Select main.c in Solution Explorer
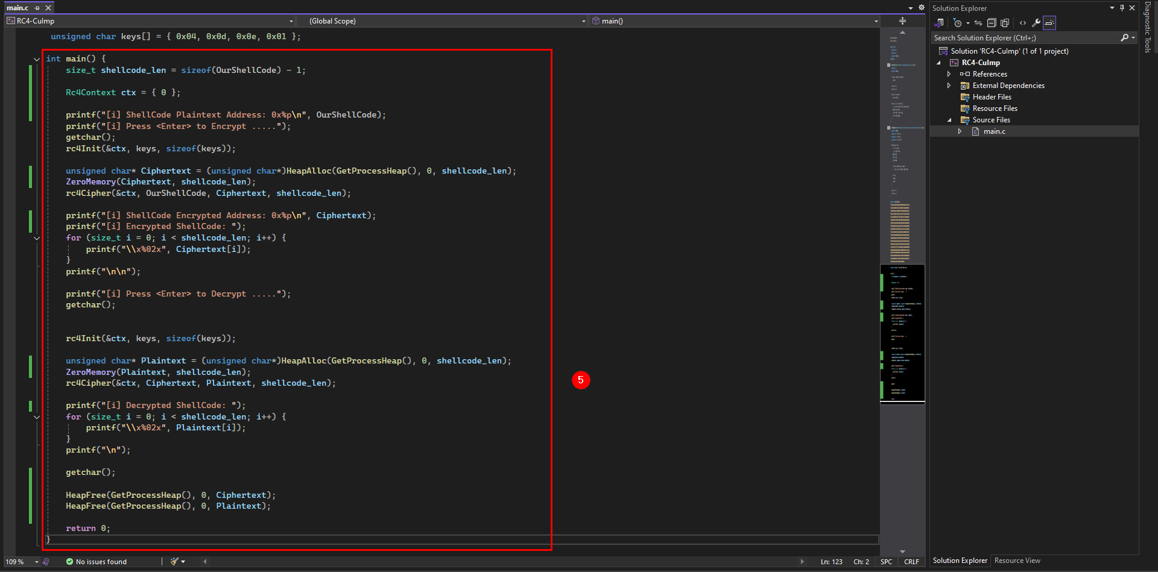Viewport: 1158px width, 572px height. coord(994,131)
